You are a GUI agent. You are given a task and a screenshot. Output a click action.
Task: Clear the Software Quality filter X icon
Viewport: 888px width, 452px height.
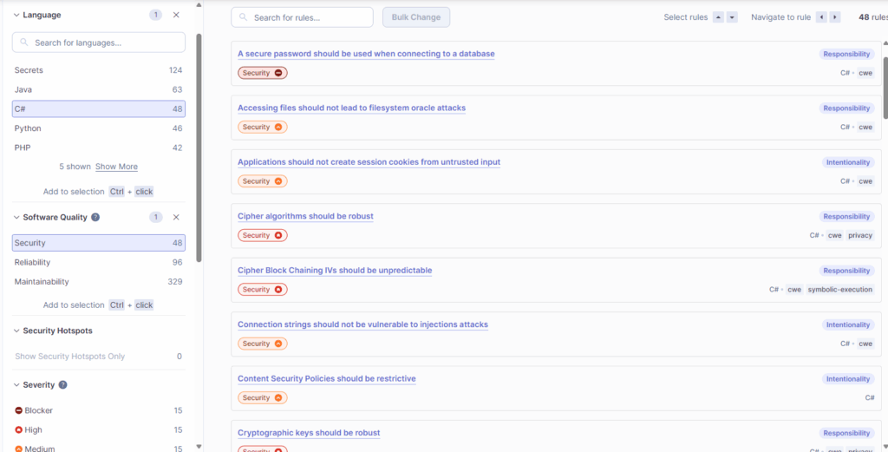point(176,217)
